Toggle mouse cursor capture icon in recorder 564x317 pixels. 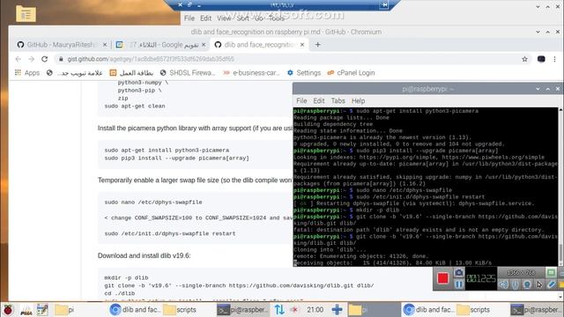(x=538, y=284)
